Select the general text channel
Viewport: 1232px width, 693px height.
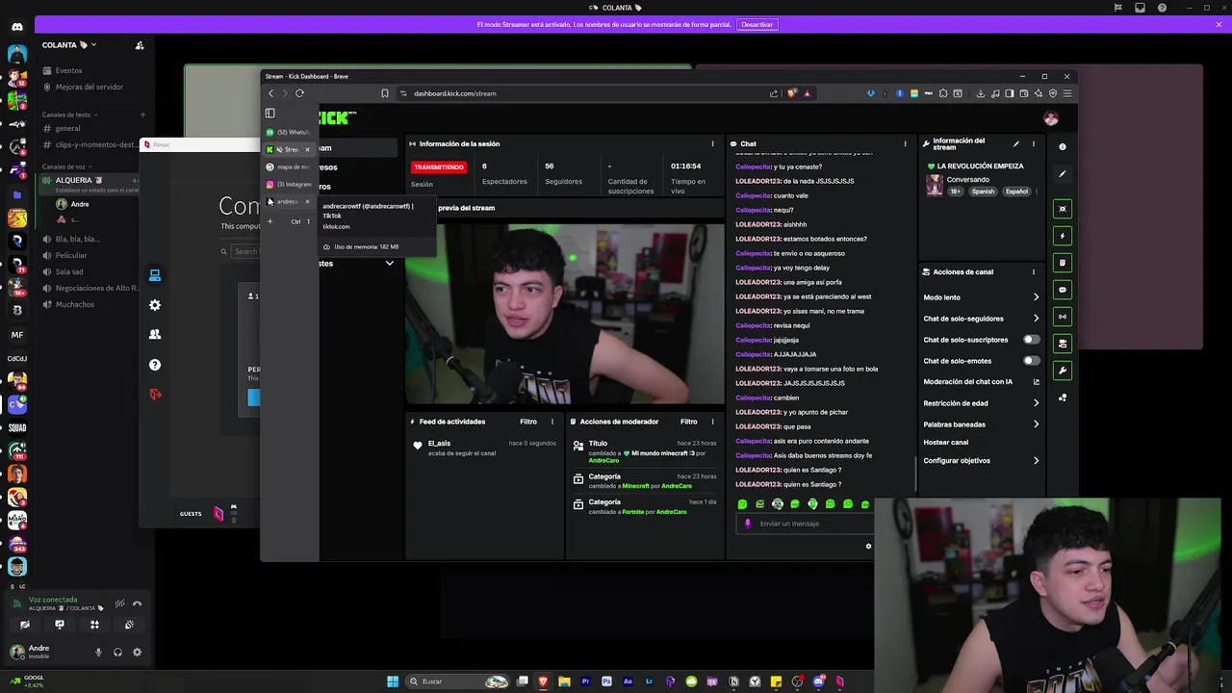67,128
